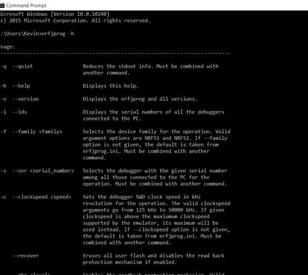Click the --ids option text
308x275 pixels.
[20, 112]
